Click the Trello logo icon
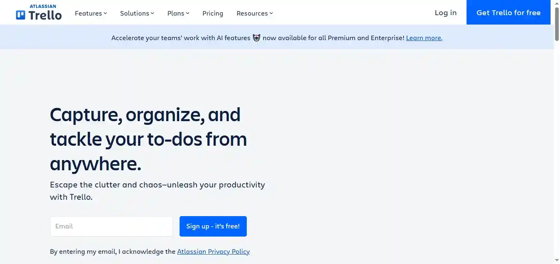The image size is (560, 264). (x=20, y=16)
